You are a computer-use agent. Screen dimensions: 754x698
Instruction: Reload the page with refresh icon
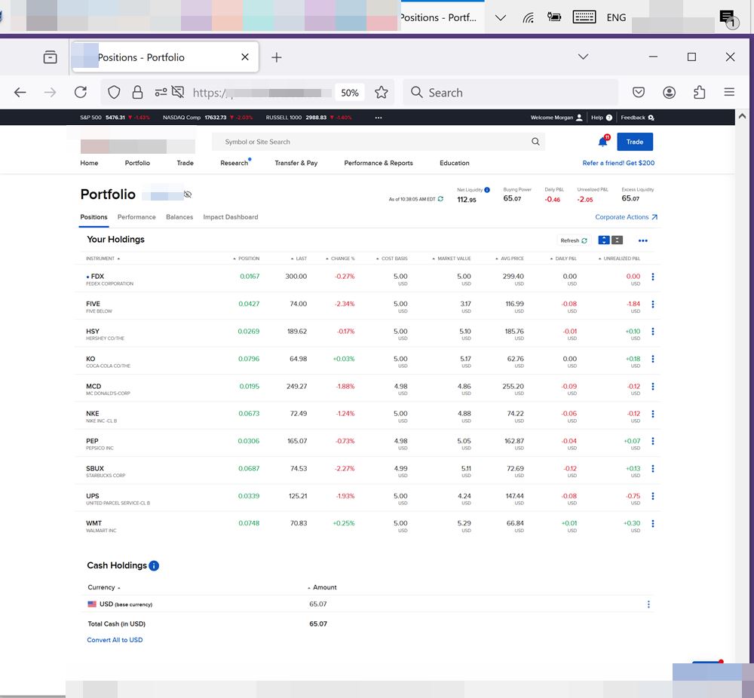coord(81,92)
